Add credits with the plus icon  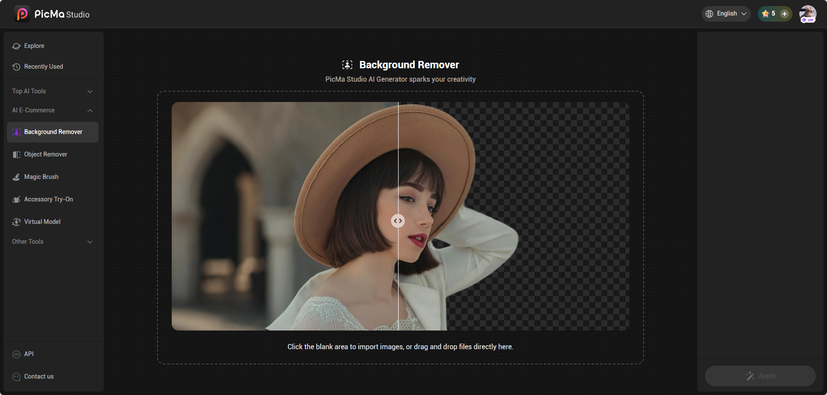pos(784,14)
